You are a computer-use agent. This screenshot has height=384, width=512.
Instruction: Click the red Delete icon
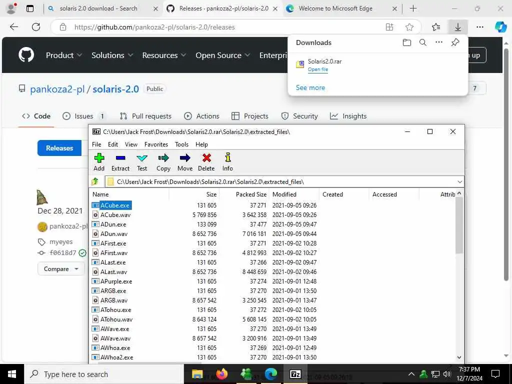[x=206, y=162]
